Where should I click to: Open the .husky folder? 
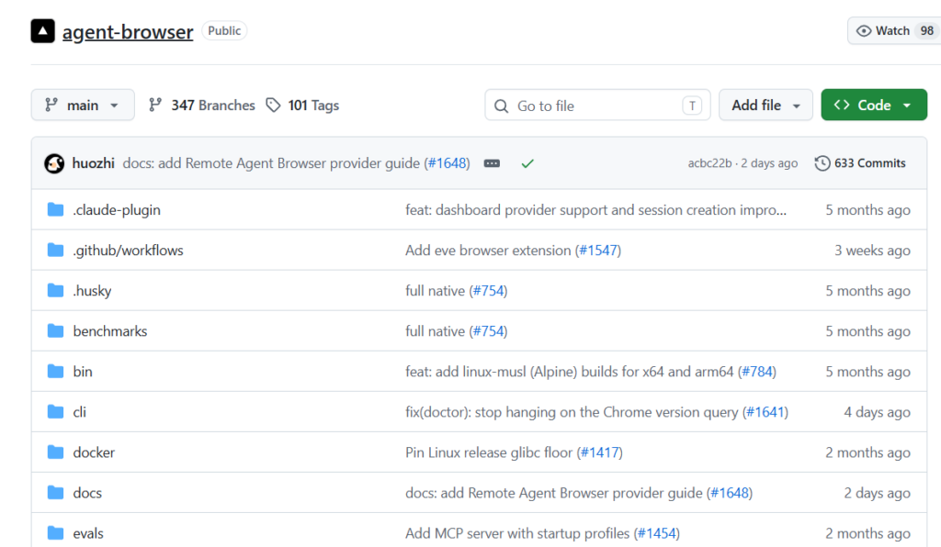[x=93, y=291]
